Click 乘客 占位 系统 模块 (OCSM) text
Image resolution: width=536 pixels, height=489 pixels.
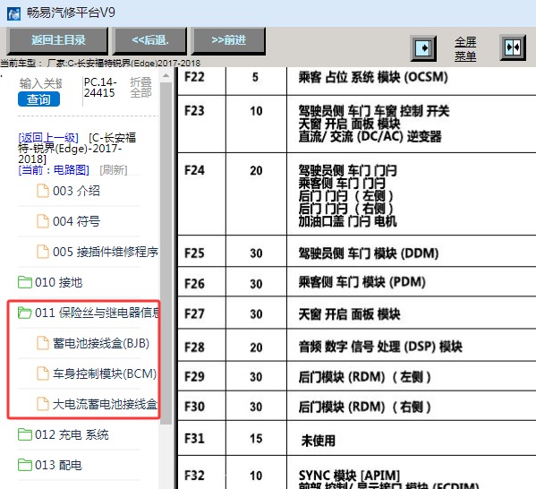point(373,77)
